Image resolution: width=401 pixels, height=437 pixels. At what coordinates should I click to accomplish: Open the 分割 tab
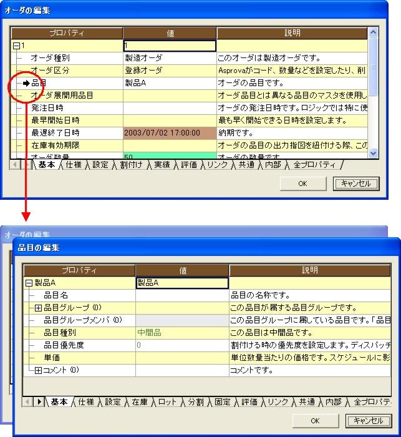(x=196, y=402)
